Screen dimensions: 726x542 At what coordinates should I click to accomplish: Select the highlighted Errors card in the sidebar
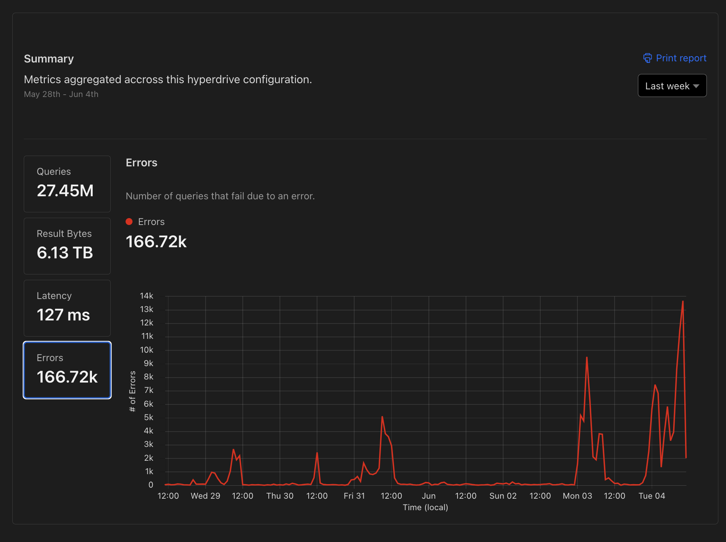coord(67,370)
